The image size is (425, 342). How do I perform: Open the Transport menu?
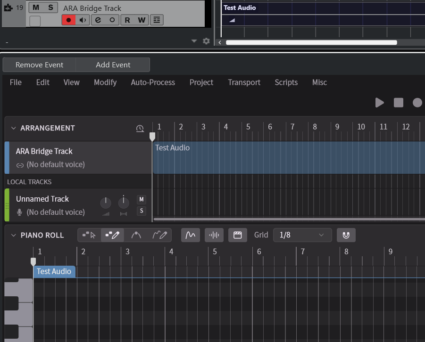point(244,82)
